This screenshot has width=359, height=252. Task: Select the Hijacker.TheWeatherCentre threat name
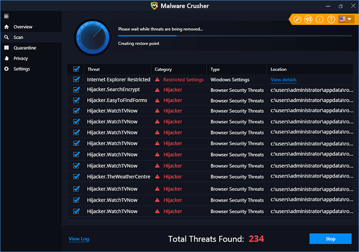(119, 177)
